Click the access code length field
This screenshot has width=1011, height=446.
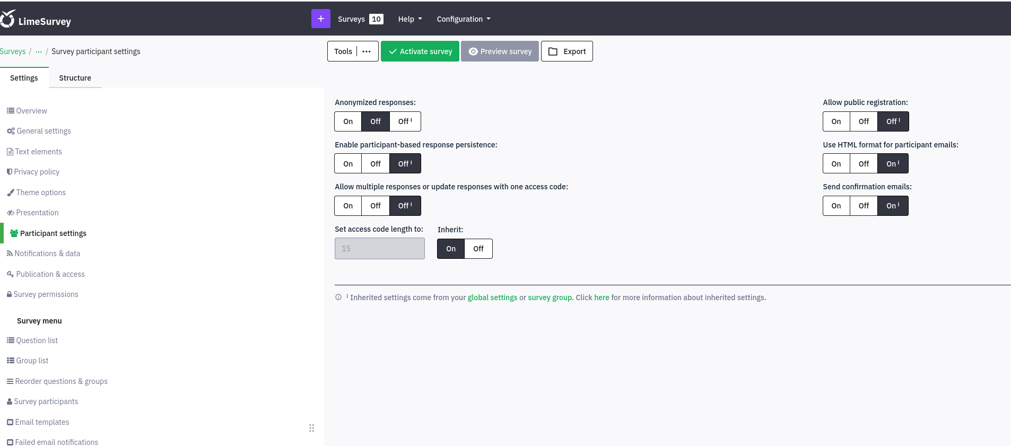[379, 249]
